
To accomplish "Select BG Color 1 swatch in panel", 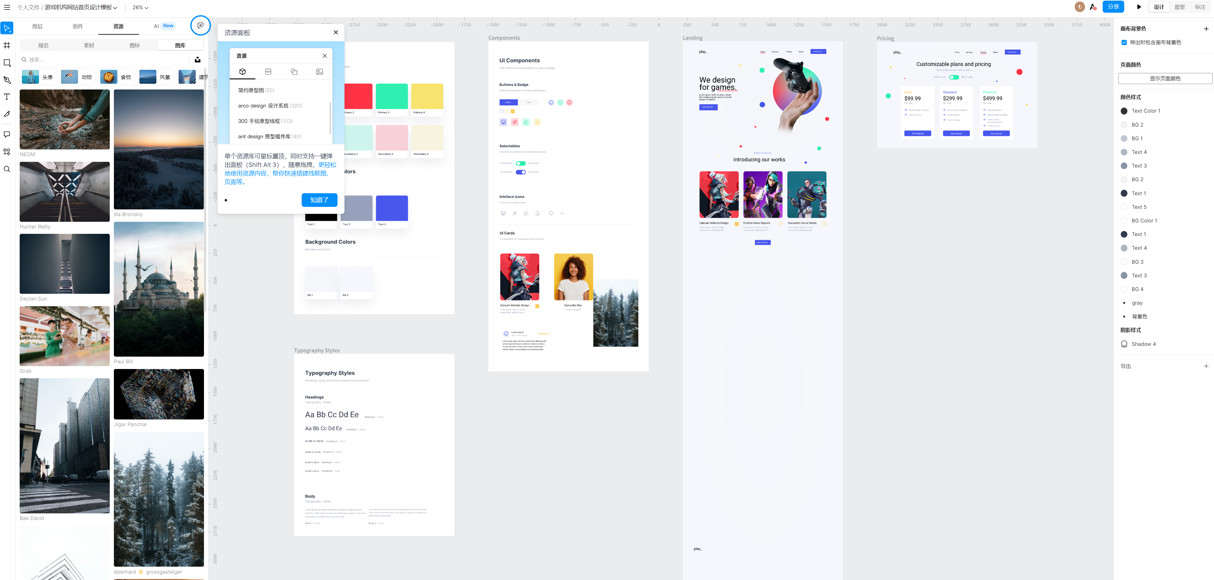I will pyautogui.click(x=1124, y=221).
